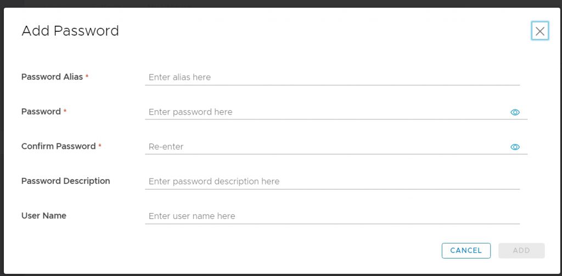The width and height of the screenshot is (562, 276).
Task: Select the 'Enter user name here' field
Action: point(332,216)
